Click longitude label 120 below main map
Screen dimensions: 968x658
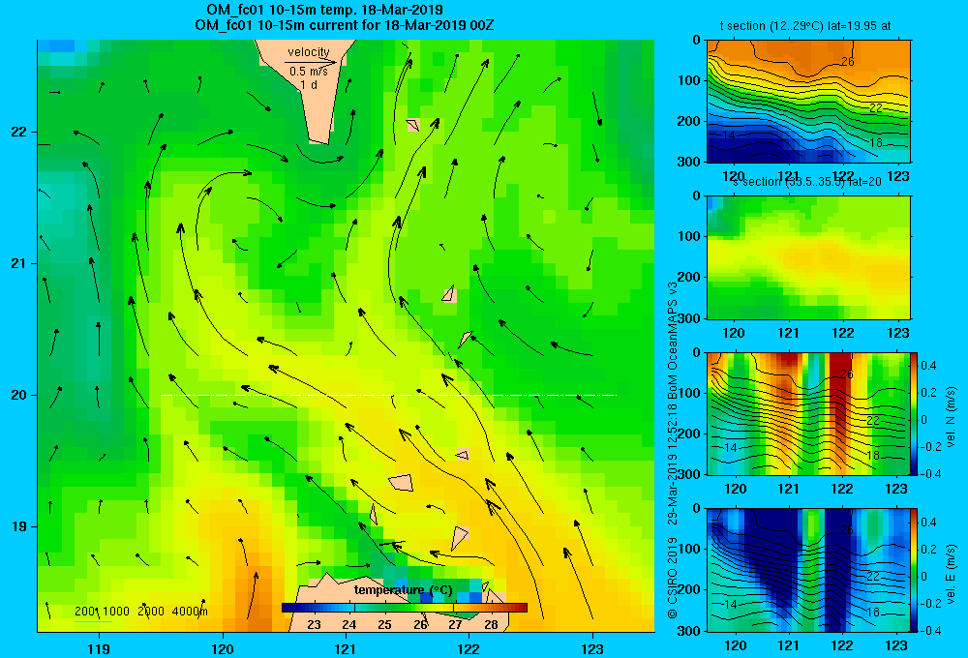[x=223, y=648]
